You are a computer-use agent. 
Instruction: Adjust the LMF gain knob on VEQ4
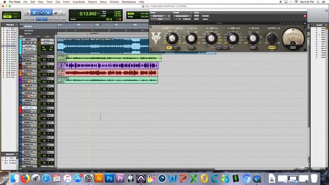click(x=211, y=38)
